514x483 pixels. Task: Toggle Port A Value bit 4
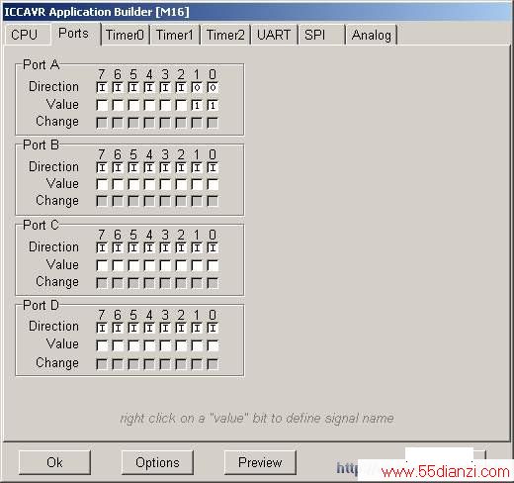149,105
